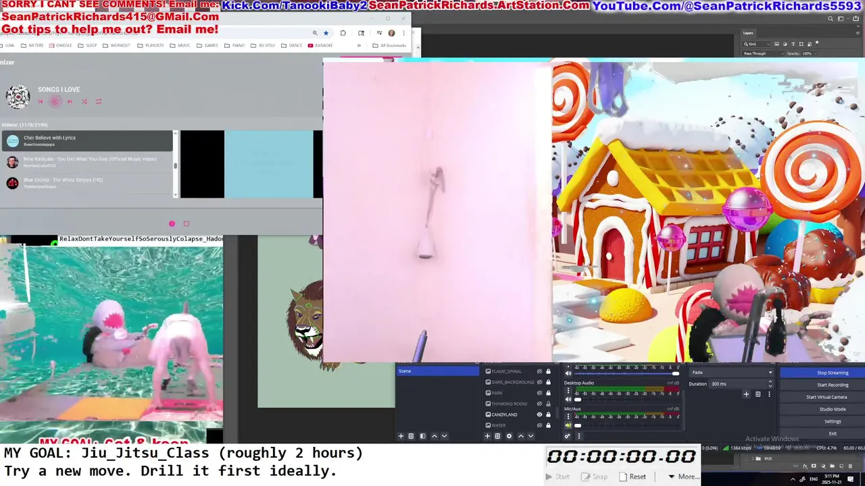Viewport: 865px width, 486px height.
Task: Open the KARAOKE bookmark
Action: coord(320,45)
